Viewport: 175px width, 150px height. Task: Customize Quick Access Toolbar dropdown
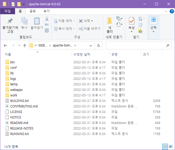click(x=24, y=4)
